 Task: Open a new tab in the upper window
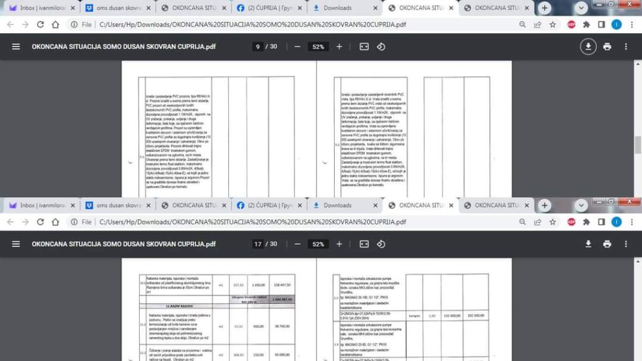coord(545,8)
